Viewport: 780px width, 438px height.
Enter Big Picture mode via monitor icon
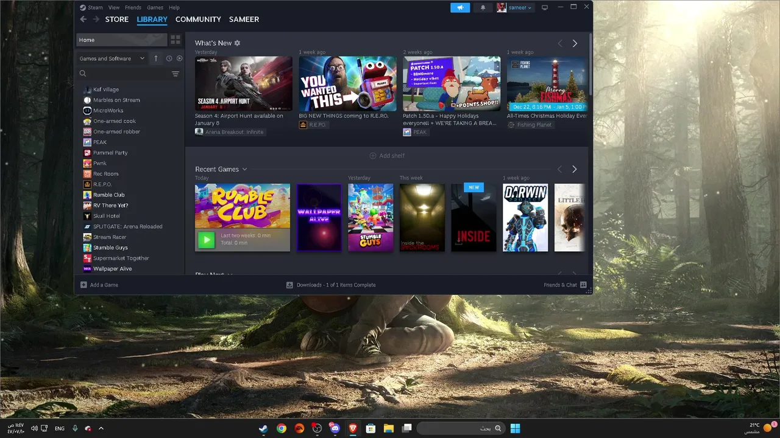coord(545,7)
